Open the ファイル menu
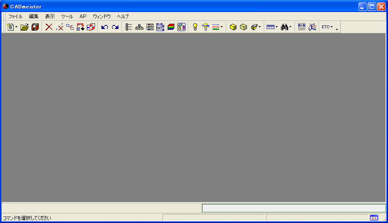The height and width of the screenshot is (223, 388). click(x=15, y=17)
